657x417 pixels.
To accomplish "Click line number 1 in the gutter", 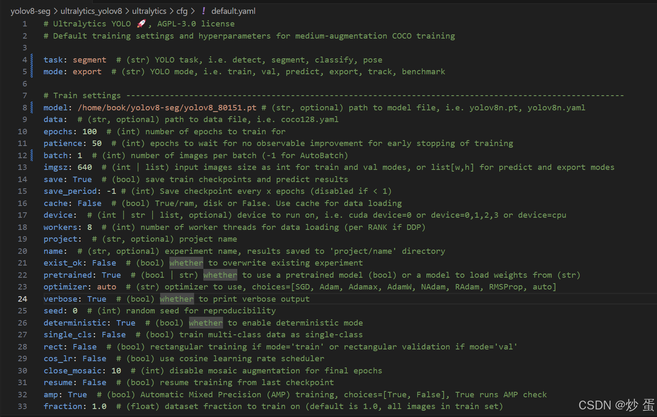I will pos(25,24).
